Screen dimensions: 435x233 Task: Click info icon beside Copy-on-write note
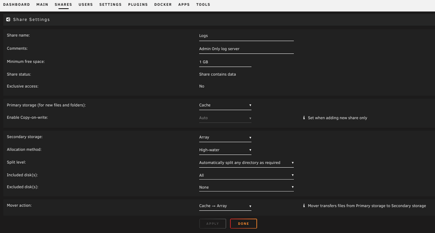point(304,118)
